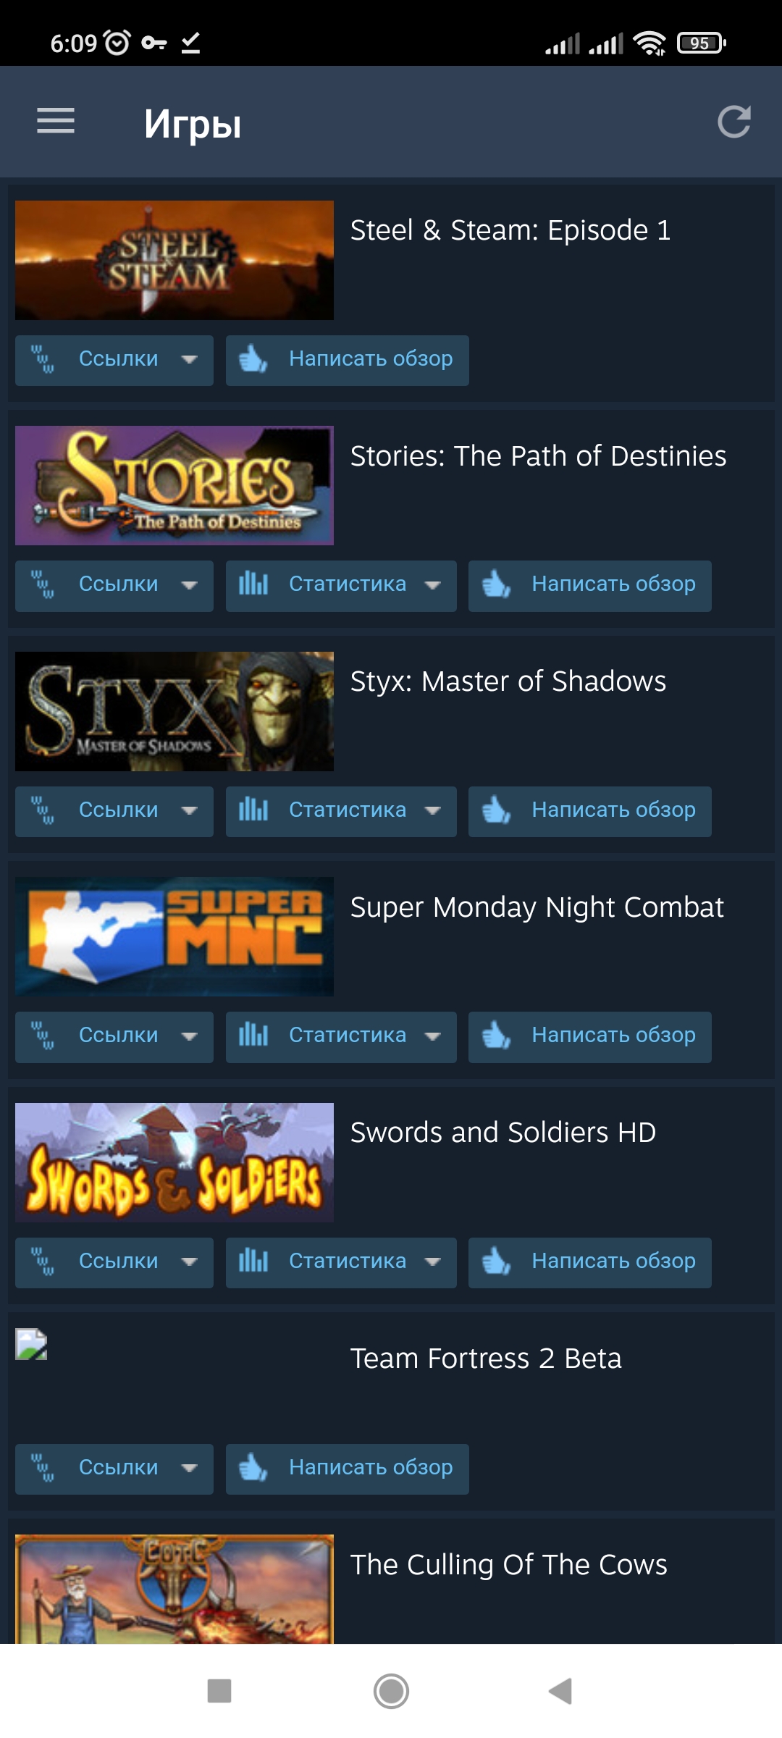Screen dimensions: 782x1738
Task: Click thumbs-up icon for Steel & Steam review
Action: 253,358
